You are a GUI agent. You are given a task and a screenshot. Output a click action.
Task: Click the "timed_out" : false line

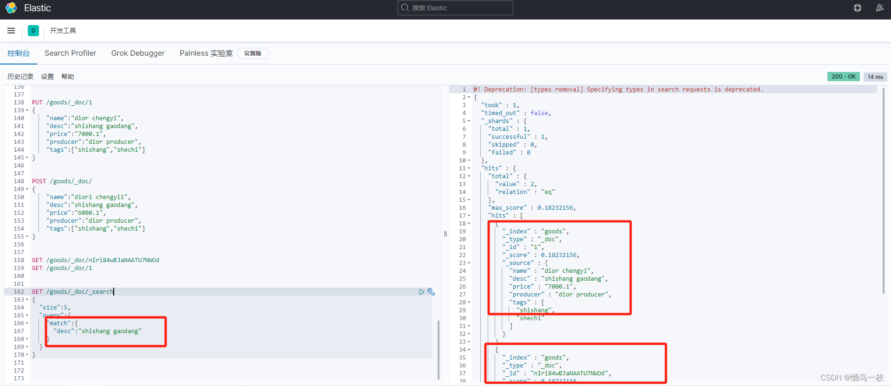[x=516, y=113]
